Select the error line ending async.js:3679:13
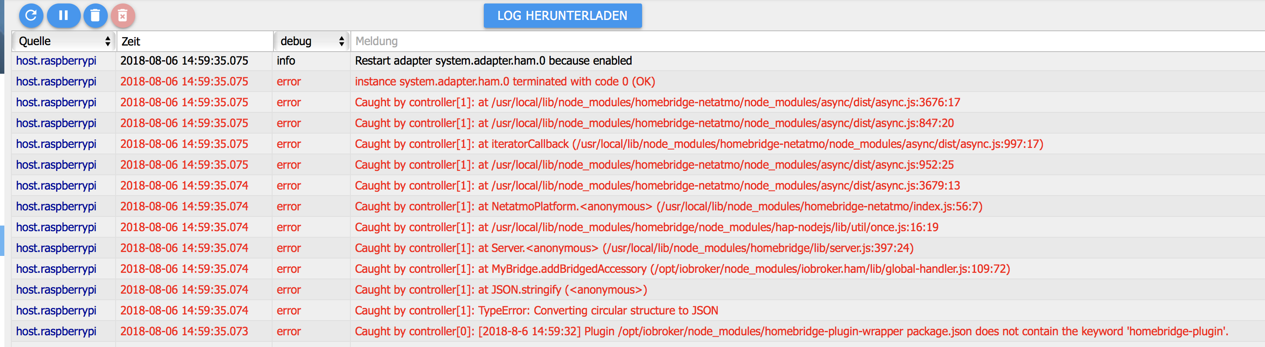Image resolution: width=1265 pixels, height=347 pixels. (x=657, y=186)
